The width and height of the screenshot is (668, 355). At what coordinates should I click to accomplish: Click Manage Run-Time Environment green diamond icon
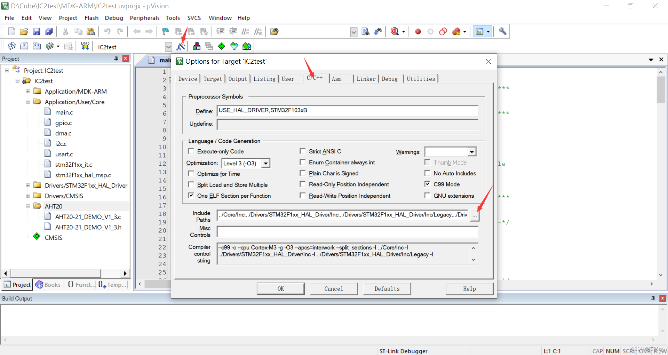coord(222,46)
